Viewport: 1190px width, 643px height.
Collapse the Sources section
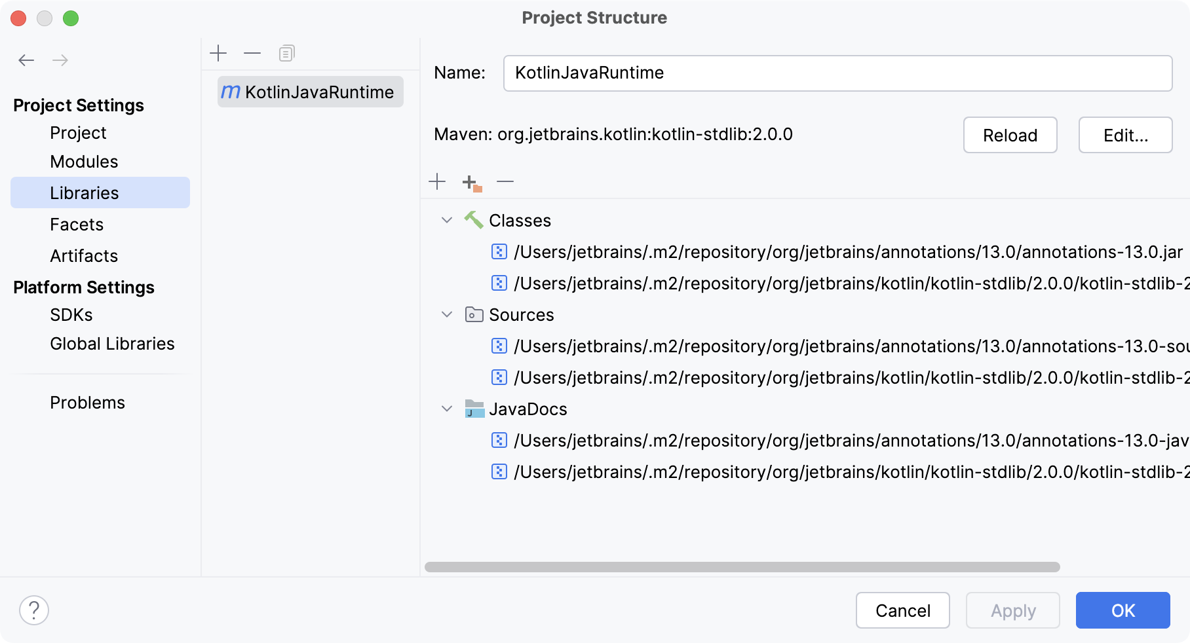[x=448, y=315]
